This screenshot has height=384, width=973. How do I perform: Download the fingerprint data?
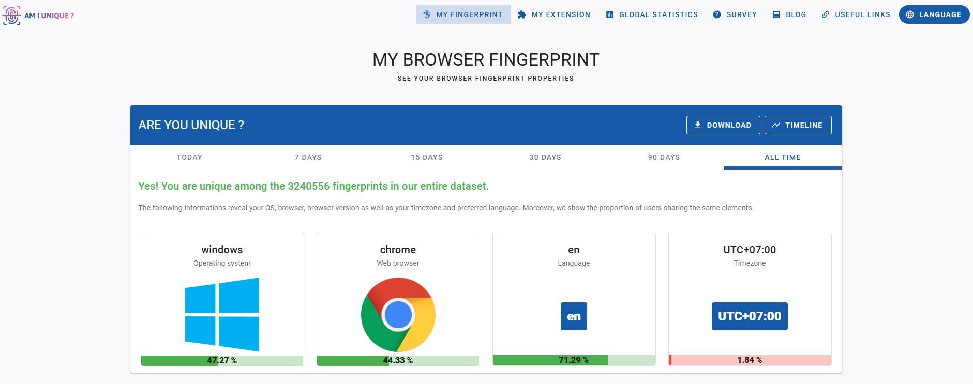(723, 125)
